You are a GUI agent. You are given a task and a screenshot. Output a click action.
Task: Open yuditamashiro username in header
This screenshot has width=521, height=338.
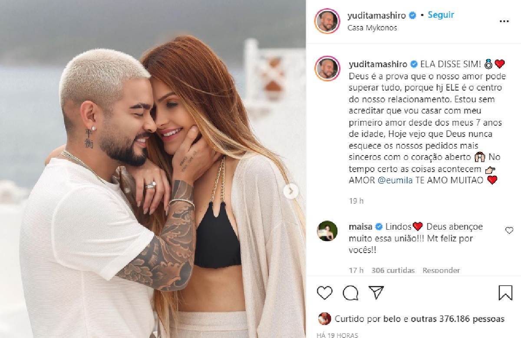click(377, 16)
